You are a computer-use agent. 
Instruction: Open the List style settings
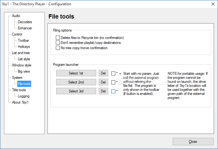(24, 59)
